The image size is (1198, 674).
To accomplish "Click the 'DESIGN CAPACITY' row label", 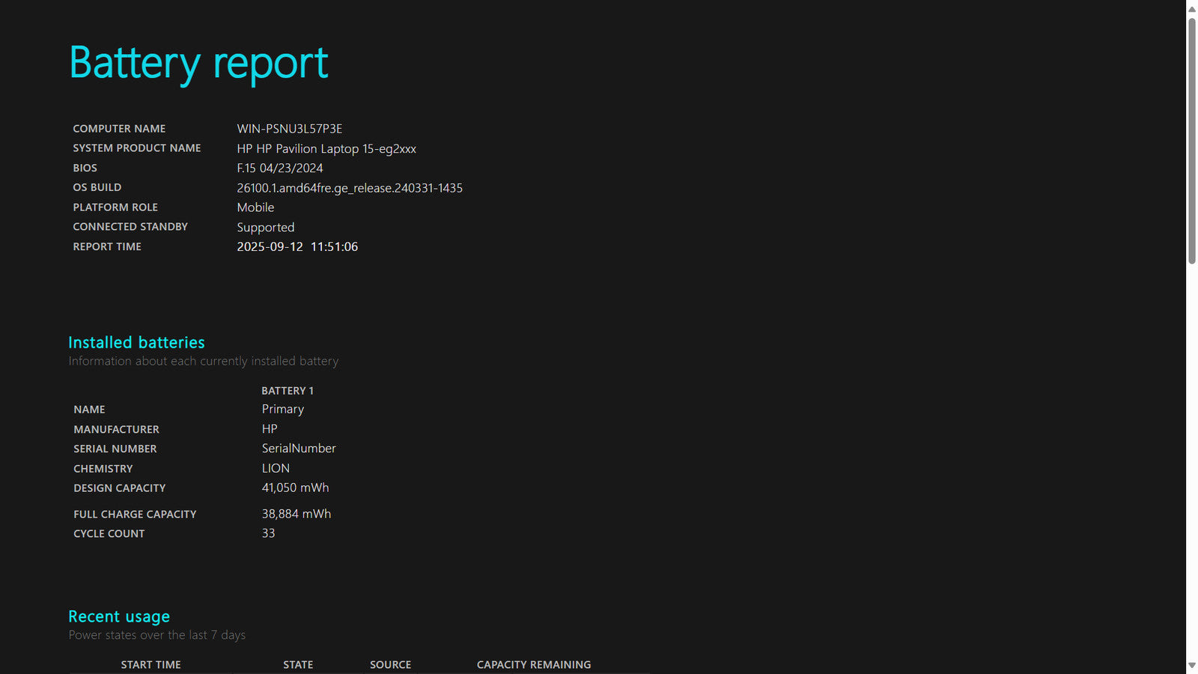I will tap(120, 488).
